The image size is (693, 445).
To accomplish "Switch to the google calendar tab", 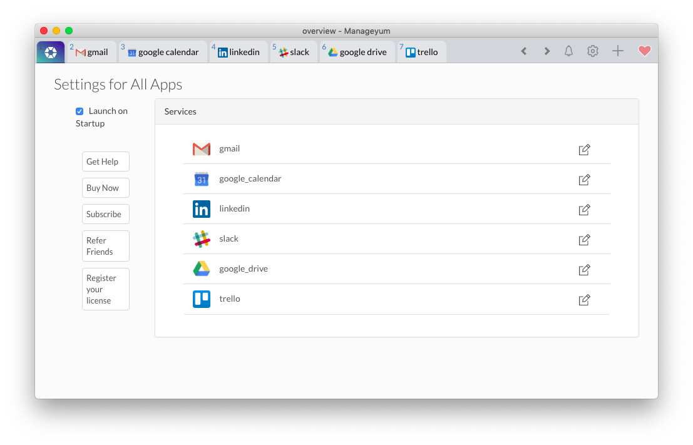I will (x=163, y=52).
